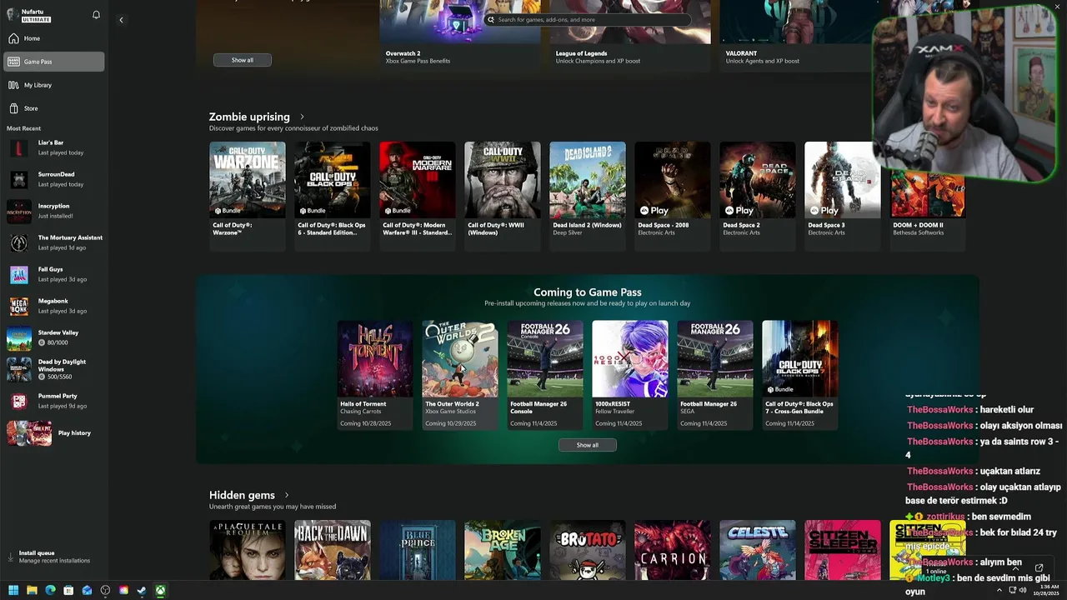Open the volume icon in the system tray
Screen dimensions: 1067x600
[1023, 591]
